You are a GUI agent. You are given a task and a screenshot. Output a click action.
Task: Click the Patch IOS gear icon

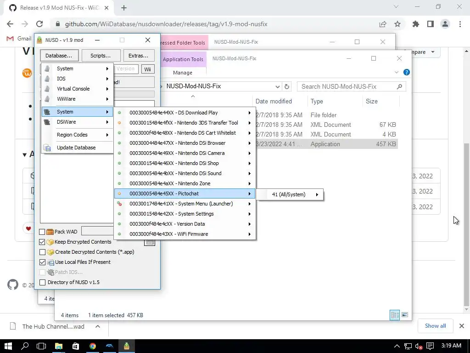tap(50, 272)
